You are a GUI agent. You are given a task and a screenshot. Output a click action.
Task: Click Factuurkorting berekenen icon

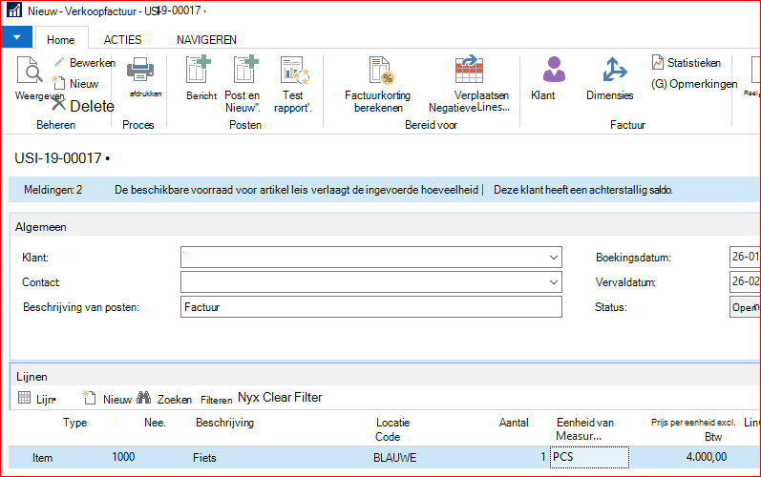pyautogui.click(x=381, y=71)
